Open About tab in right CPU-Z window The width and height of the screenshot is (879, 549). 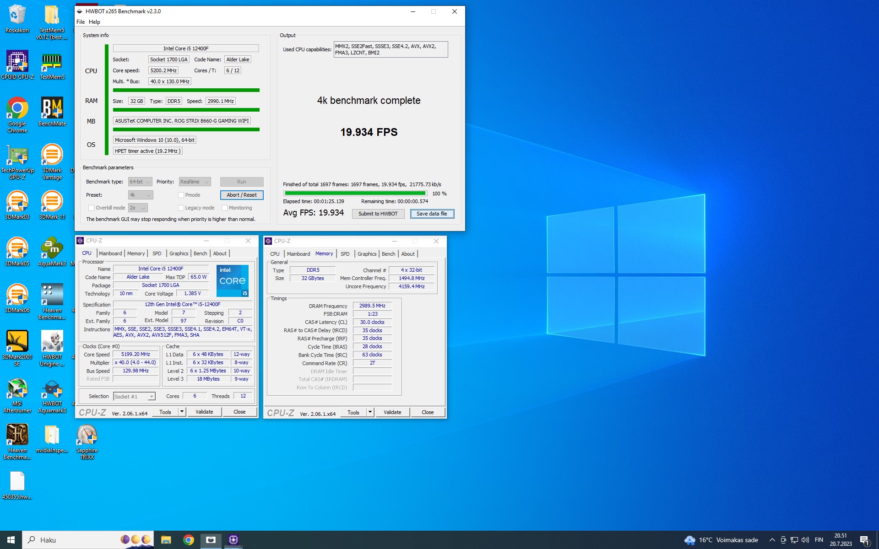tap(408, 254)
